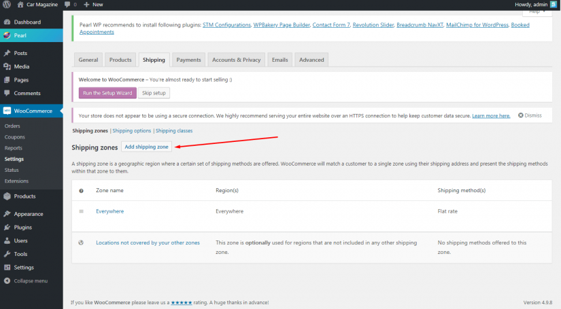Click the plus New icon in admin bar
The image size is (561, 309).
[86, 5]
